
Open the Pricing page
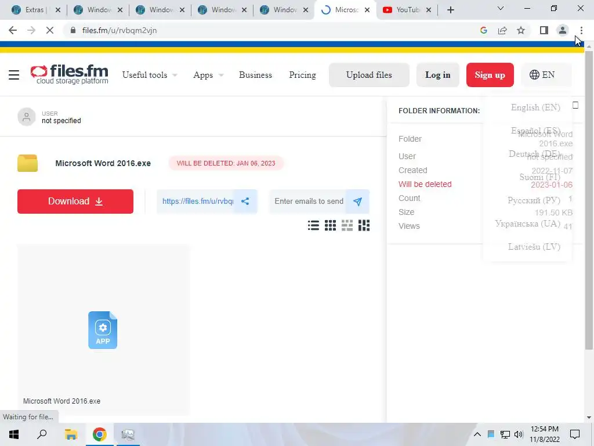coord(302,75)
